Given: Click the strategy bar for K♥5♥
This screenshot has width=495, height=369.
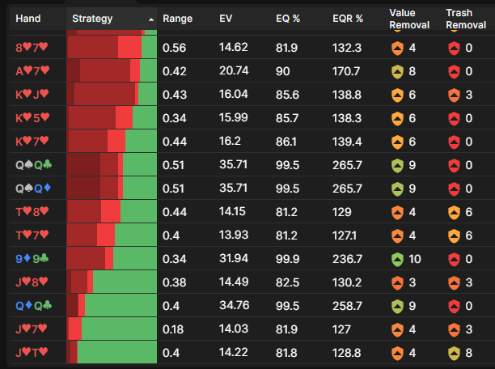Looking at the screenshot, I should coord(112,118).
